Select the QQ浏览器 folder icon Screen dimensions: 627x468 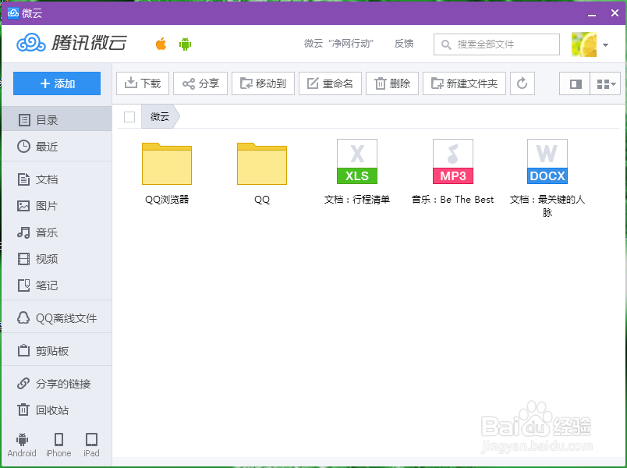[167, 164]
